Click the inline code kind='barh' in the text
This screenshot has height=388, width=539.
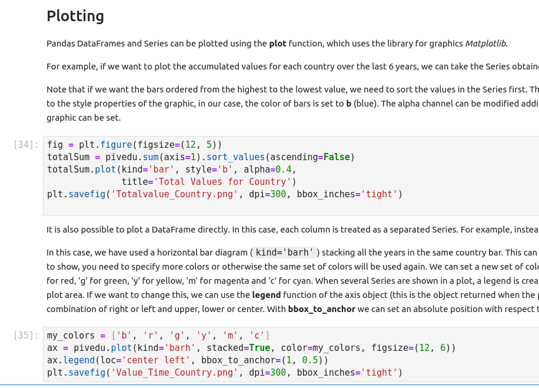[286, 253]
